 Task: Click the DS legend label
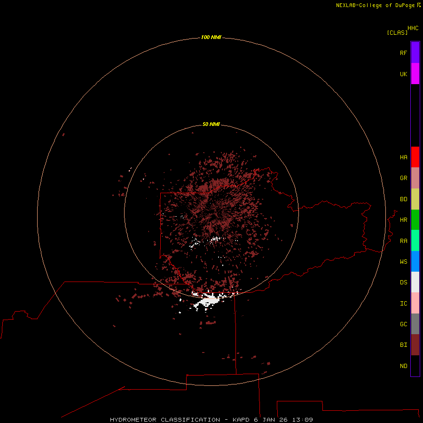(x=403, y=282)
